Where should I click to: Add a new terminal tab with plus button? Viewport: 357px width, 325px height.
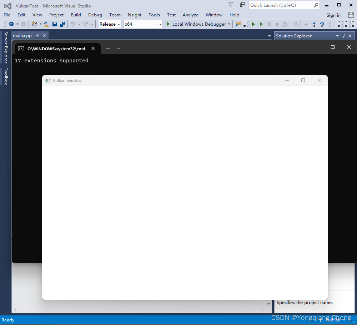click(108, 48)
